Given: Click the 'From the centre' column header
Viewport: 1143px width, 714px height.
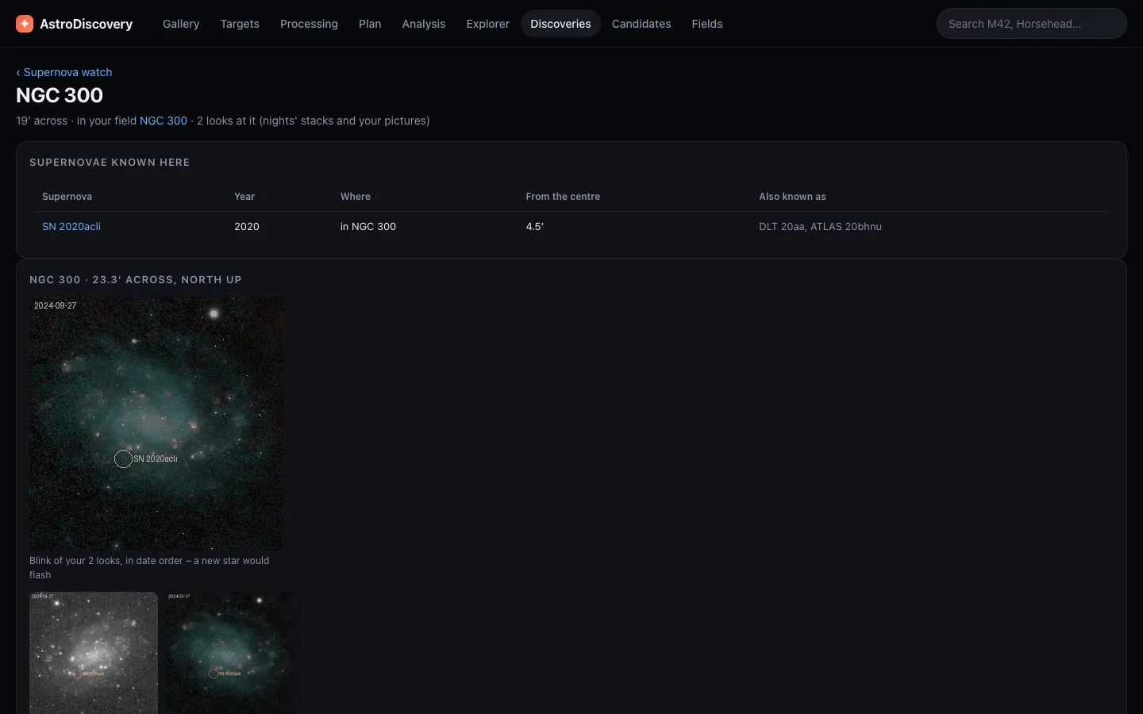Looking at the screenshot, I should (563, 197).
